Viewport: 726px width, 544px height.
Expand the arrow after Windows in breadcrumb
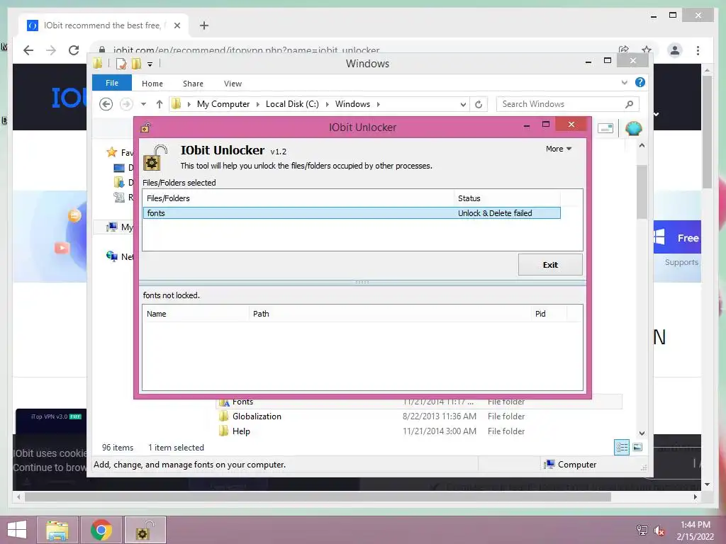tap(379, 104)
